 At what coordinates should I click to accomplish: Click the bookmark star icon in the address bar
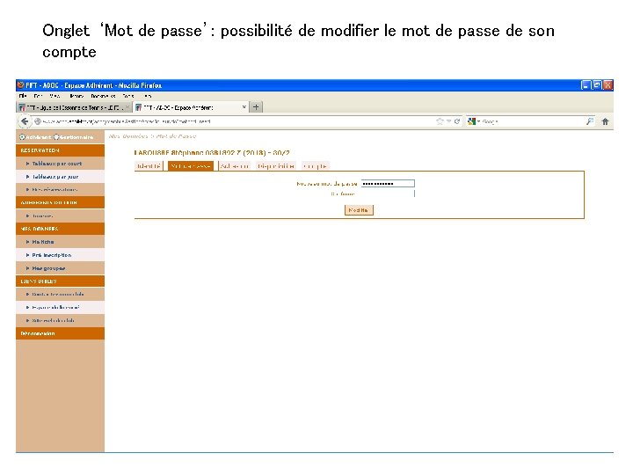pos(440,121)
